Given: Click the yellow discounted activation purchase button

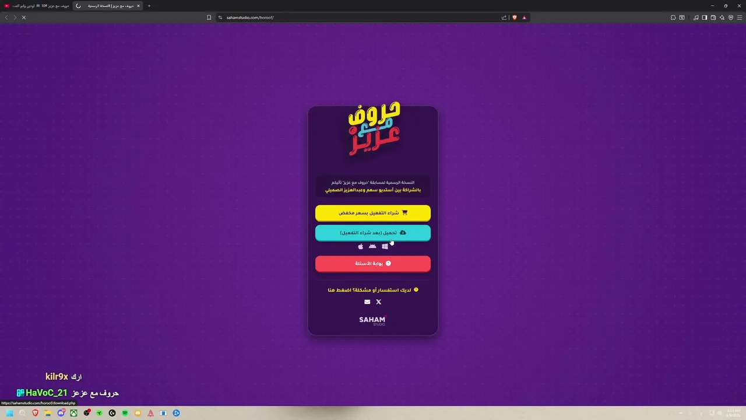Looking at the screenshot, I should (373, 213).
